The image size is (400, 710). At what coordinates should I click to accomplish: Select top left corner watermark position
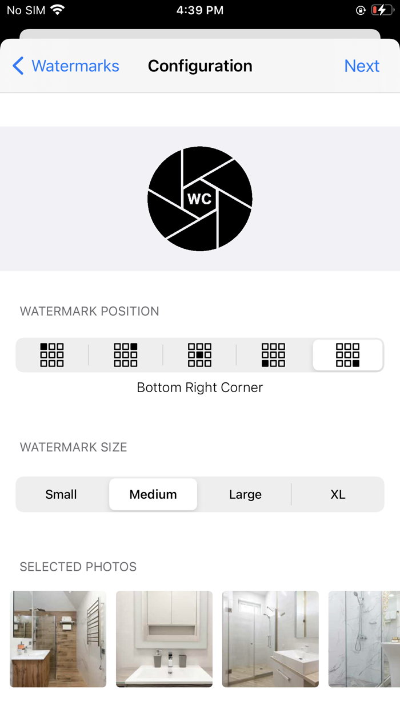(52, 355)
